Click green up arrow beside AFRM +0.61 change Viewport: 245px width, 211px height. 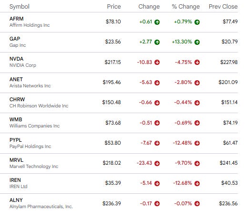click(x=157, y=22)
